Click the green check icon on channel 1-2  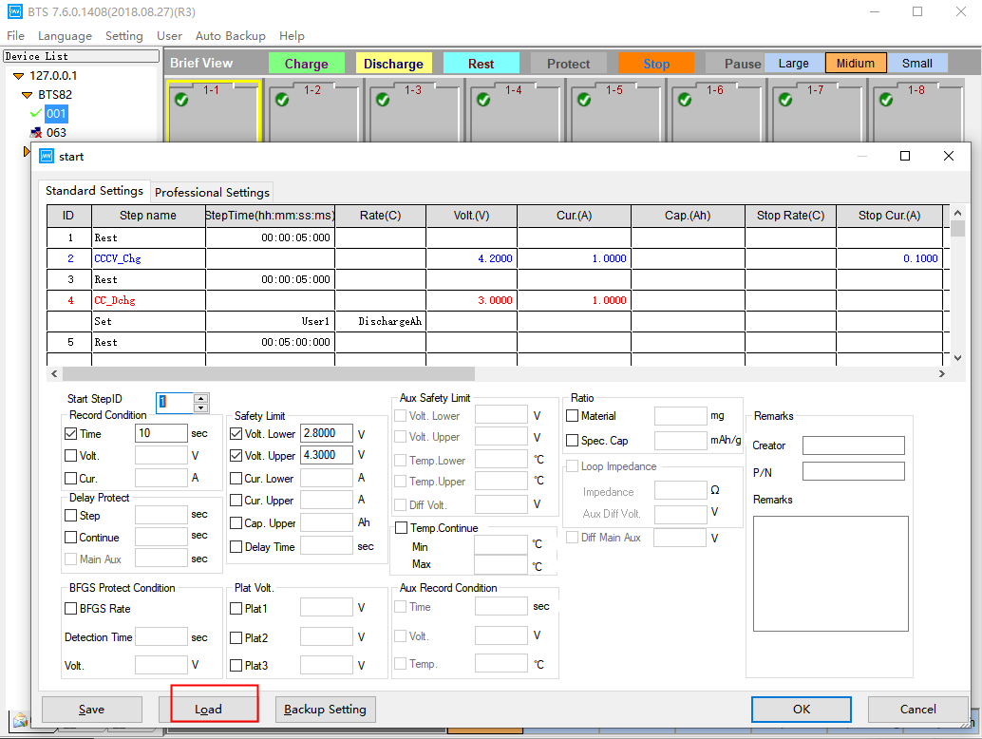tap(282, 99)
